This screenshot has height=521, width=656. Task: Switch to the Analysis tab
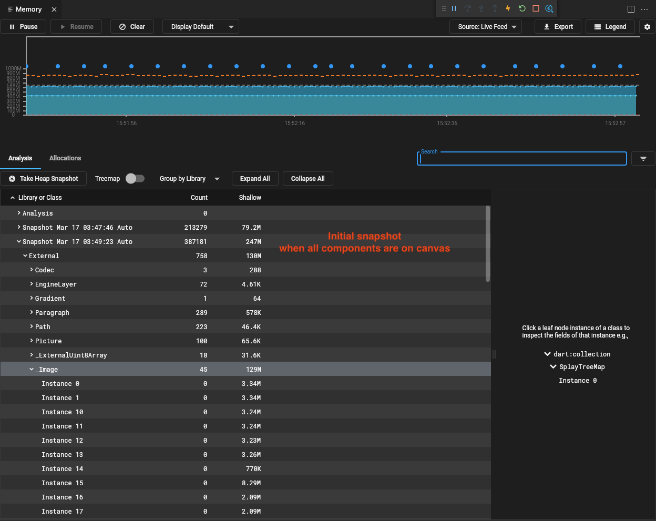[x=20, y=158]
